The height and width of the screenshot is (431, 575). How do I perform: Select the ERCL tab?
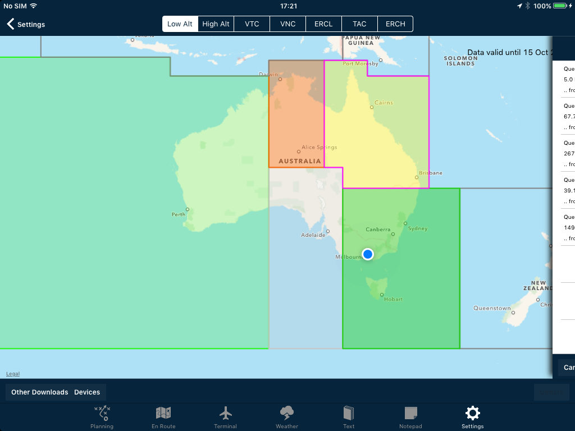click(x=323, y=24)
